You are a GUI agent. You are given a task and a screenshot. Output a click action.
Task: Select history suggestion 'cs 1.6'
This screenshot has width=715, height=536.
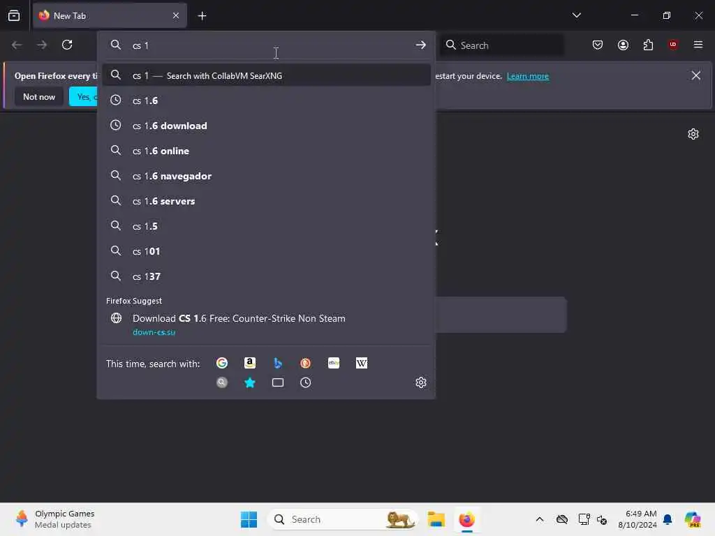[266, 100]
